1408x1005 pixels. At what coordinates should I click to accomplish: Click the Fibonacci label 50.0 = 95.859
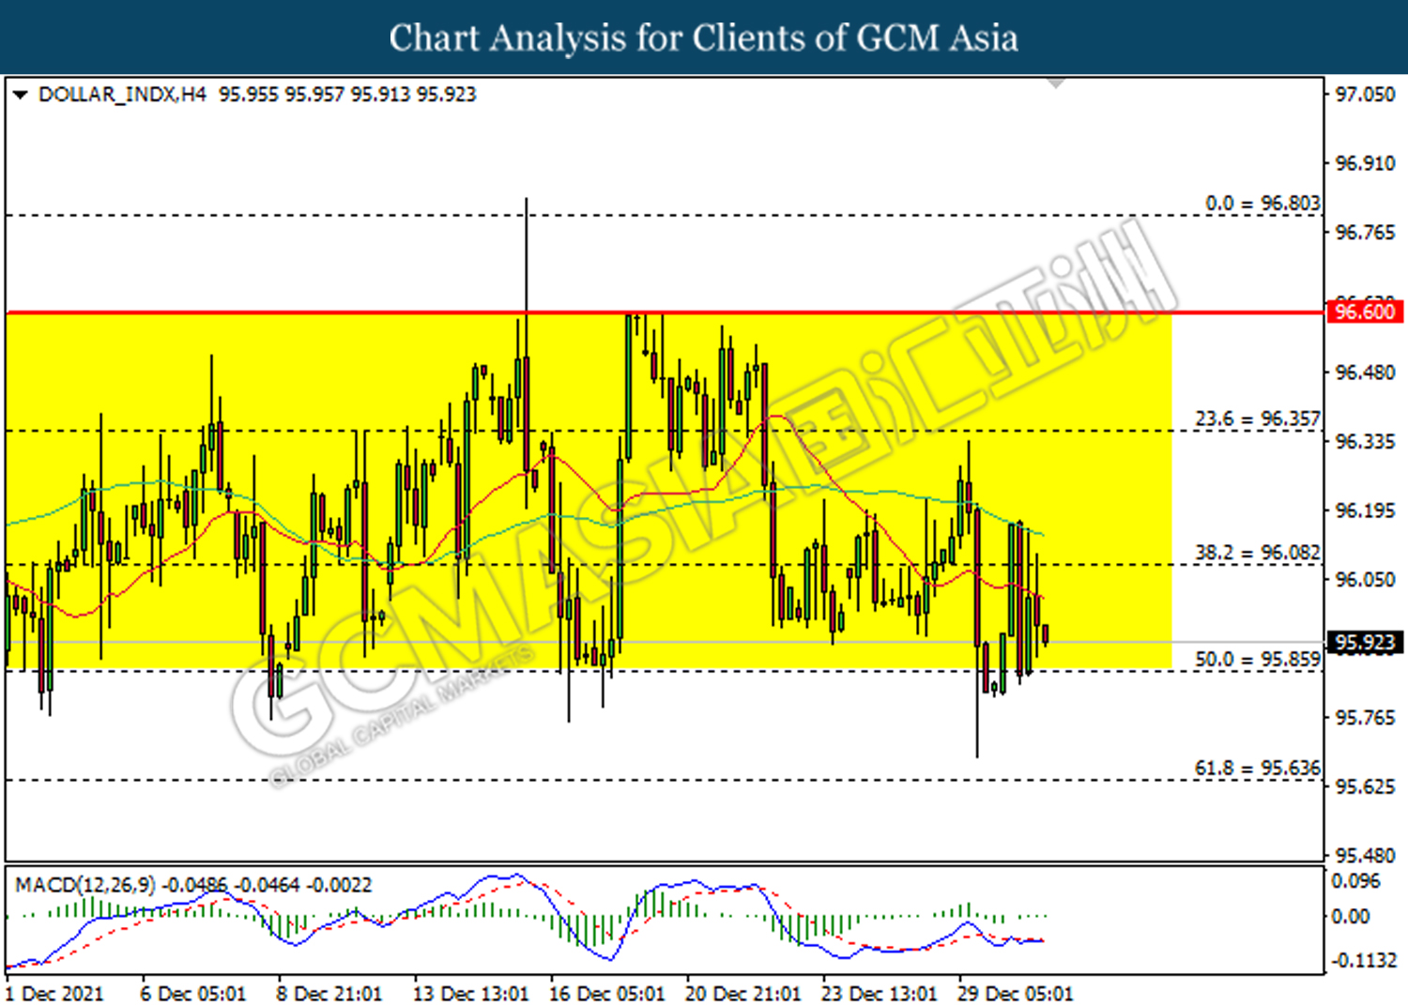tap(1258, 660)
